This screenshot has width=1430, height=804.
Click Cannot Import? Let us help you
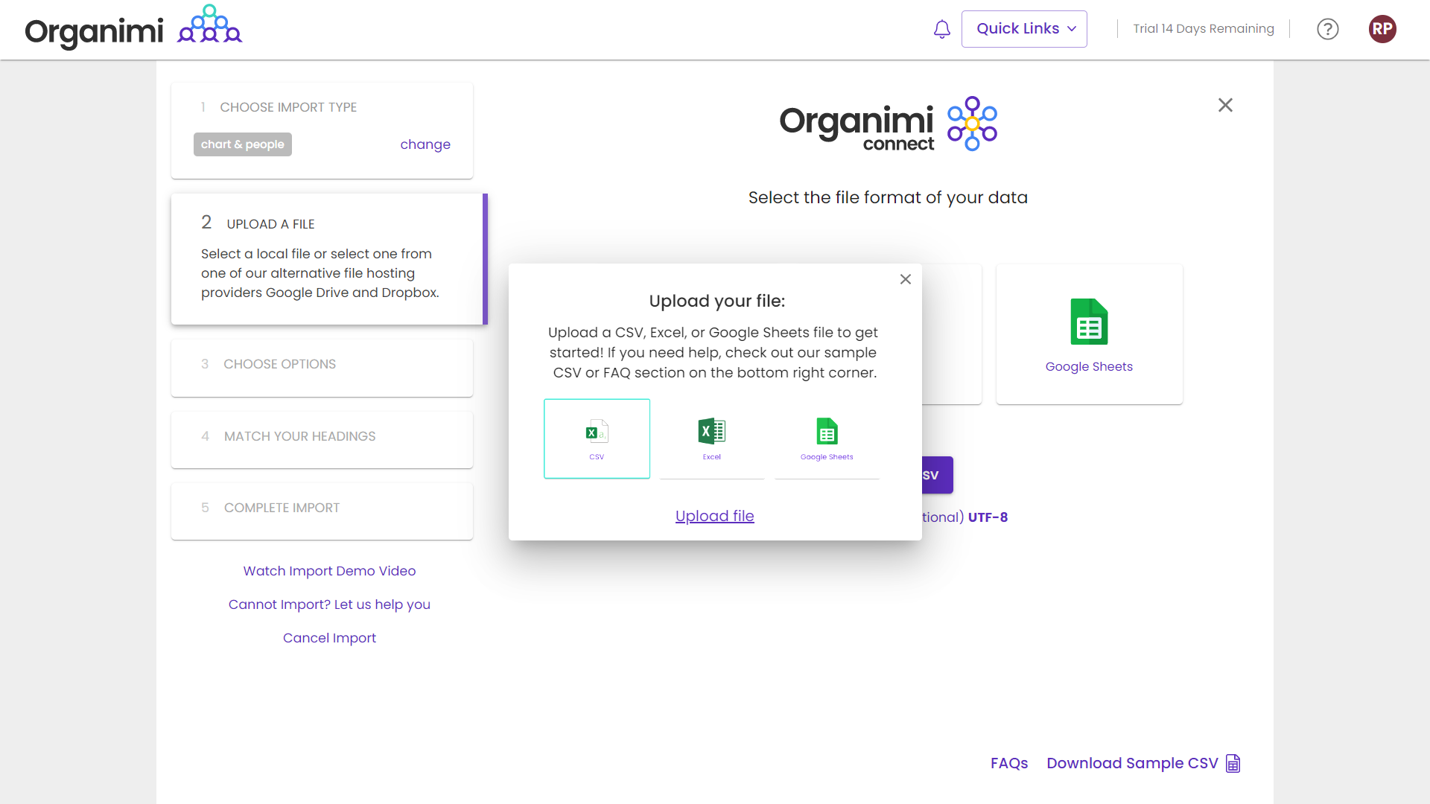click(329, 604)
